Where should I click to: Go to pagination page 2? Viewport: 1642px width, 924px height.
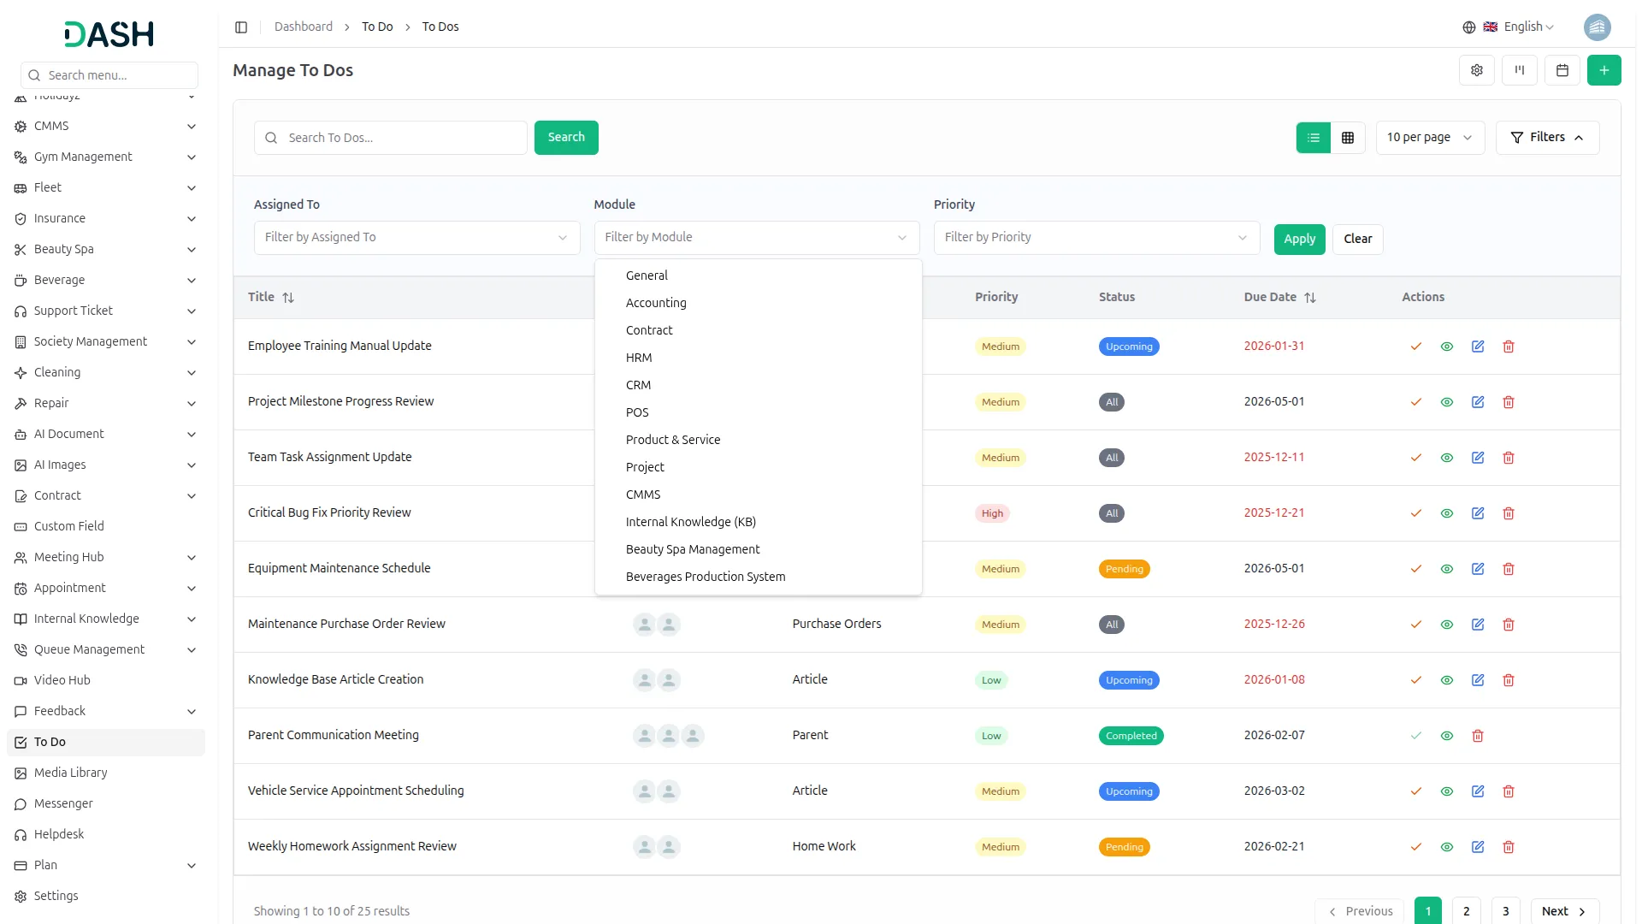tap(1466, 910)
